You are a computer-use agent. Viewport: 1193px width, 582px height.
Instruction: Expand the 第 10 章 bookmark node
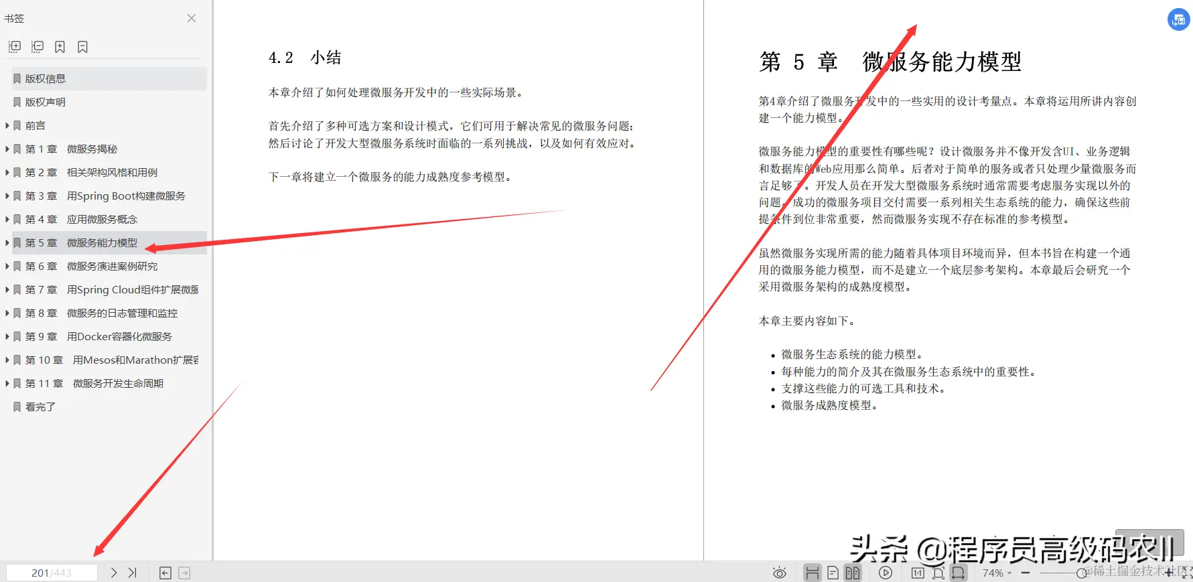[7, 360]
